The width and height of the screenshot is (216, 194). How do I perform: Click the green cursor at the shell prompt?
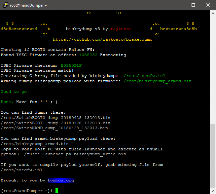click(57, 191)
